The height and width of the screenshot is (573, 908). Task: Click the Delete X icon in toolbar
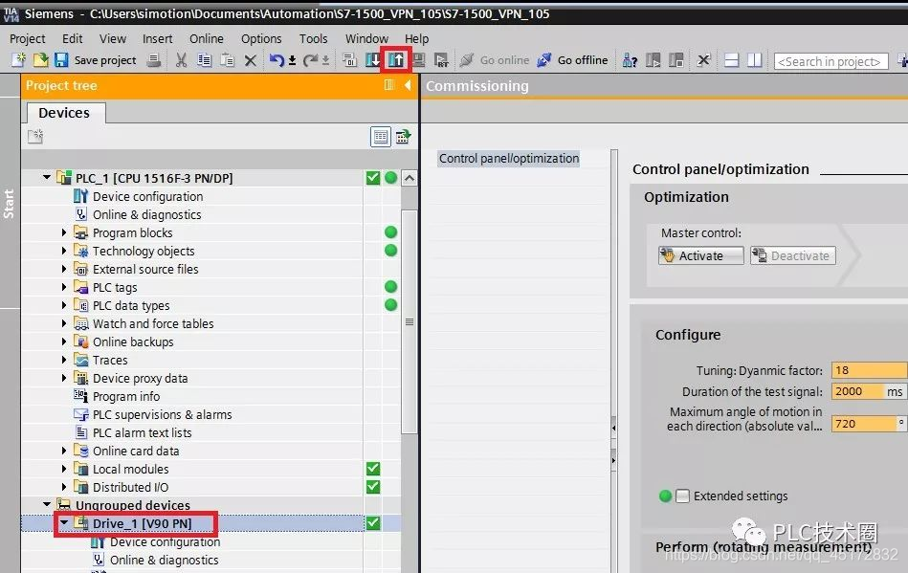[x=250, y=60]
